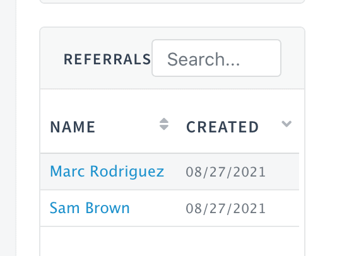The image size is (337, 256).
Task: Focus the Referrals search field
Action: 216,58
